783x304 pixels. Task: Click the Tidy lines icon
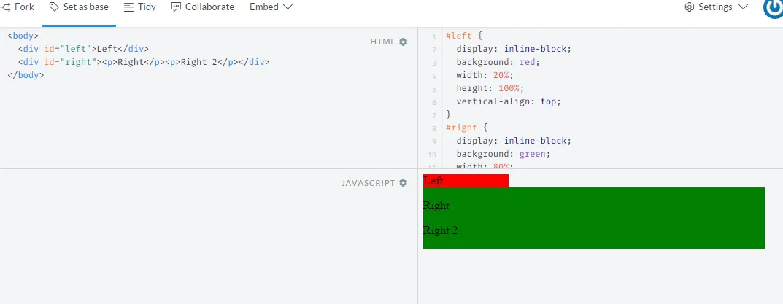point(128,7)
